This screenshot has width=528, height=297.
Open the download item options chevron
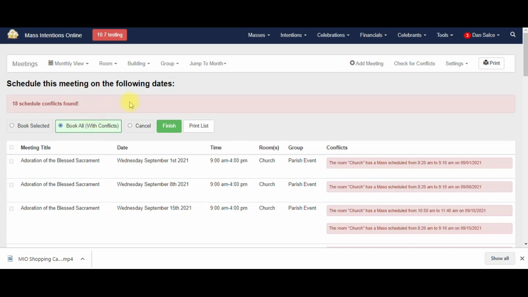click(82, 259)
